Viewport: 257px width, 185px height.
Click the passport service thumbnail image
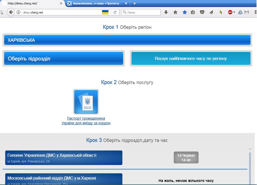pos(86,102)
